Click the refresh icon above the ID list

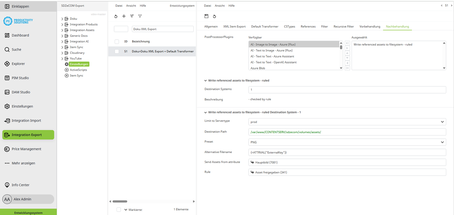pos(116,16)
